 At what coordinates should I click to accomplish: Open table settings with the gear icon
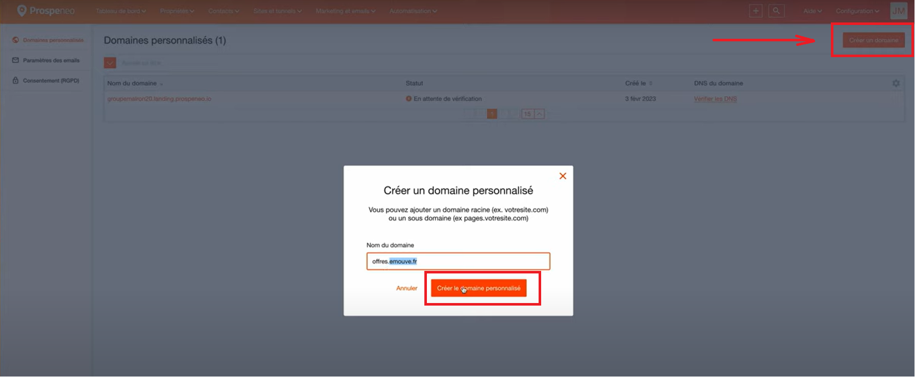(x=896, y=83)
